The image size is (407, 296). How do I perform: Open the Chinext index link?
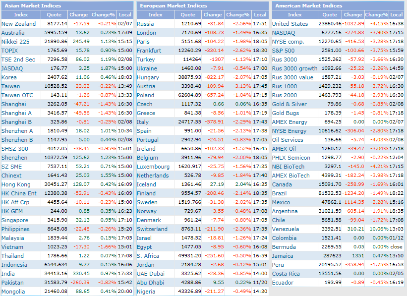point(11,176)
